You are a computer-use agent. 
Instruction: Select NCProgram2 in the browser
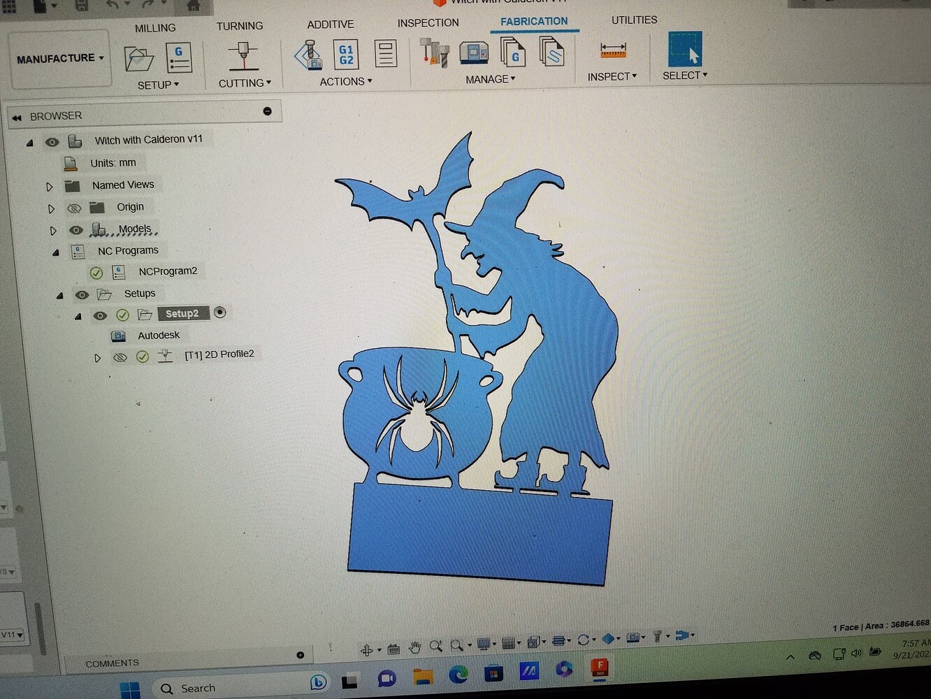(167, 271)
